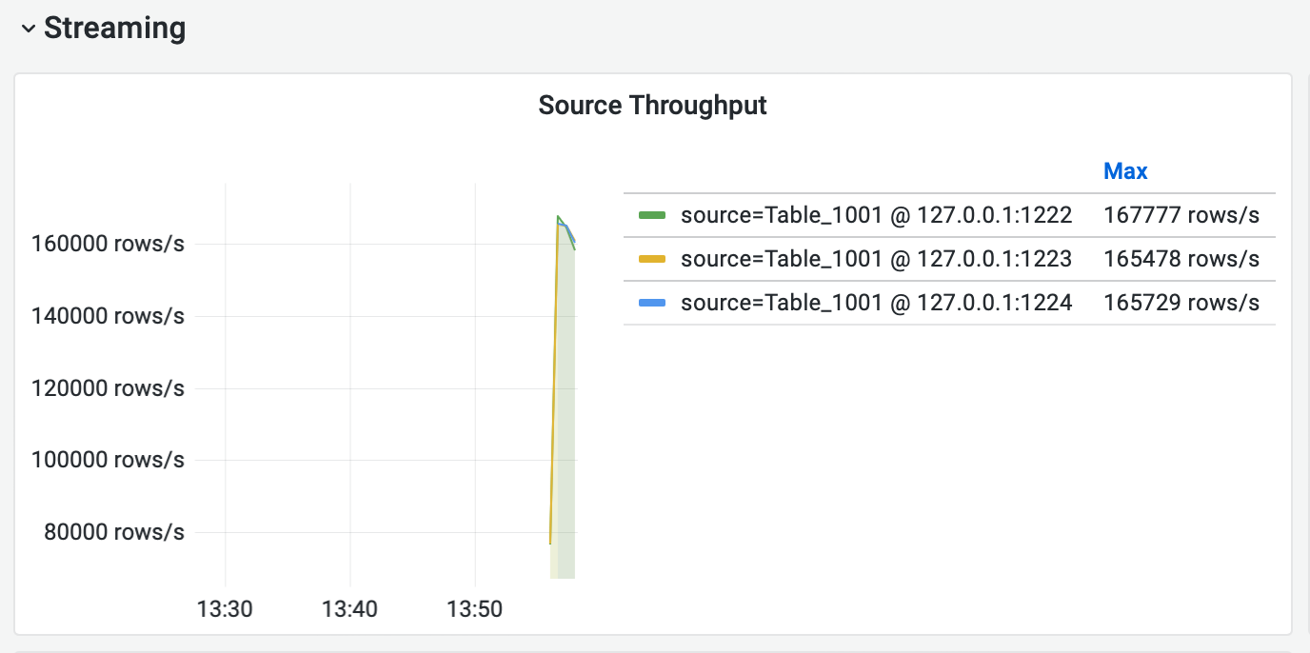Viewport: 1310px width, 653px height.
Task: Click the 13:30 time axis label
Action: tap(225, 608)
